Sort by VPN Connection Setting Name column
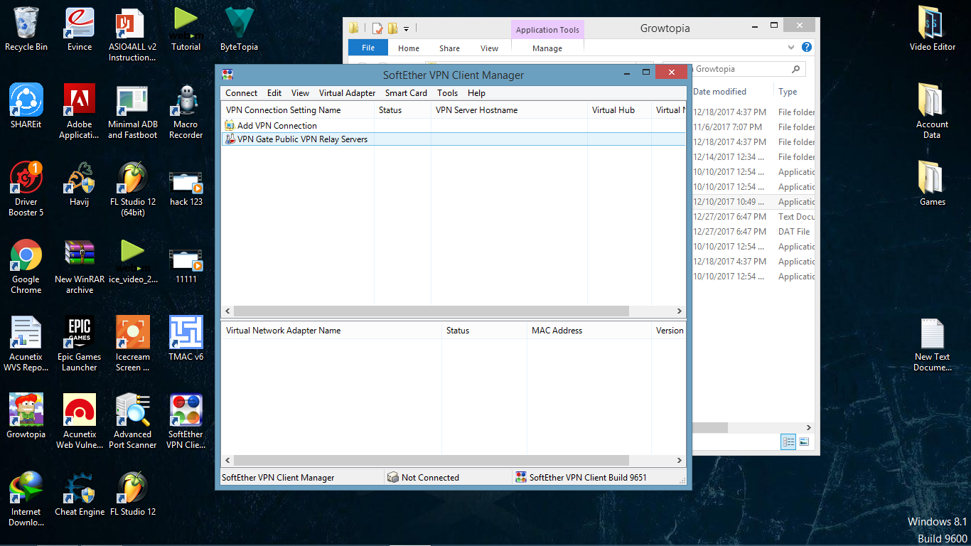Screen dimensions: 971x546 298,110
